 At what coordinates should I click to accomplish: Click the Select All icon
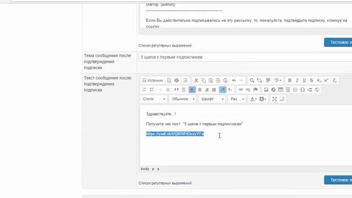pyautogui.click(x=268, y=80)
